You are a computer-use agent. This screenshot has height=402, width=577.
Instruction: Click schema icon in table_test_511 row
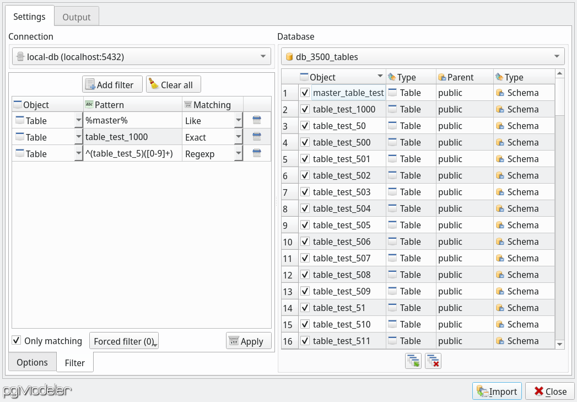pyautogui.click(x=500, y=341)
